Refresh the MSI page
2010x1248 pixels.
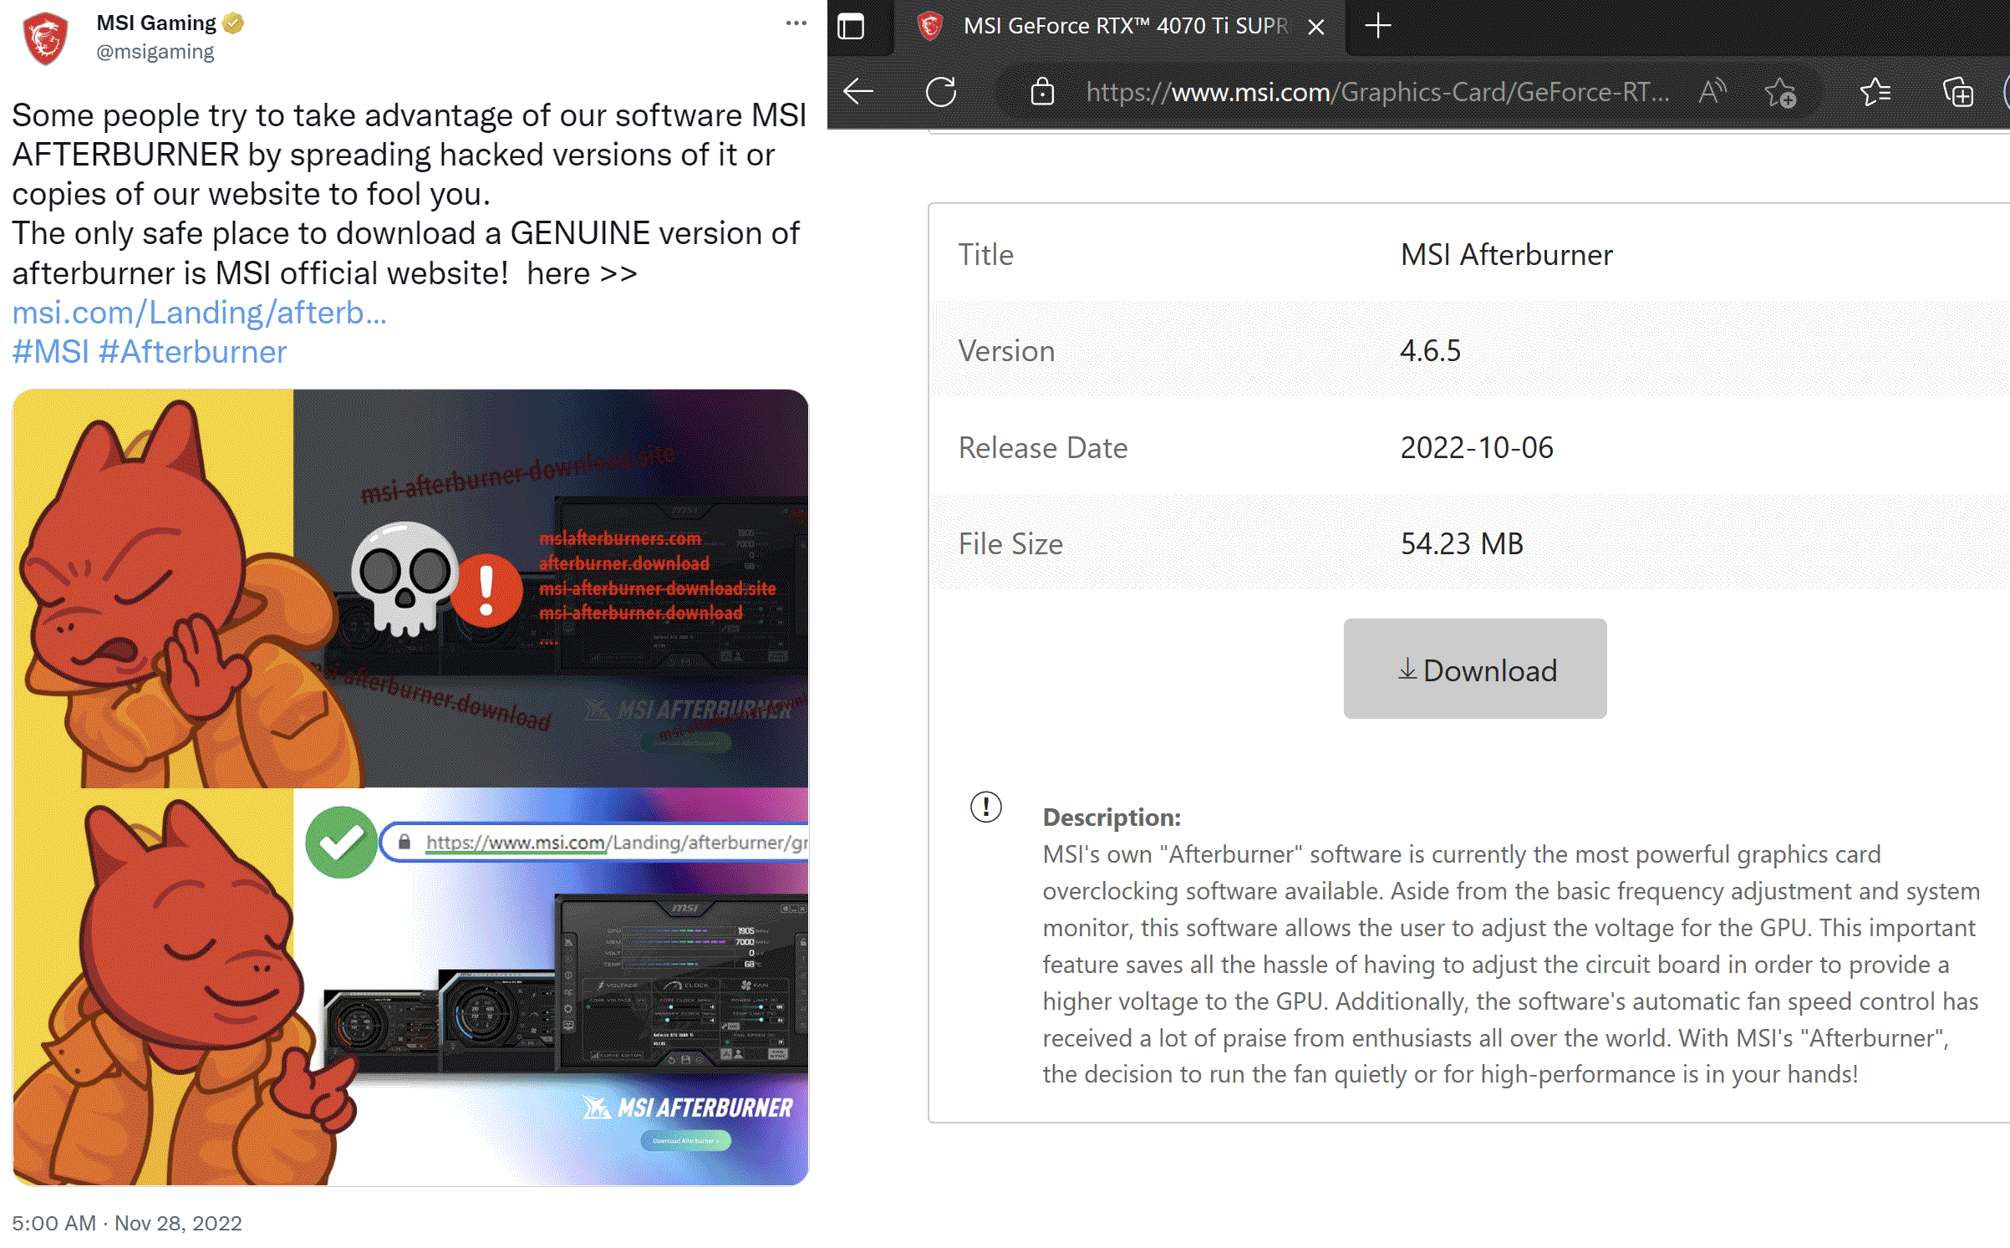(941, 91)
